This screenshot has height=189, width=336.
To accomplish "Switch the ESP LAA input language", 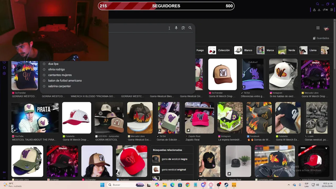I will tap(307, 185).
